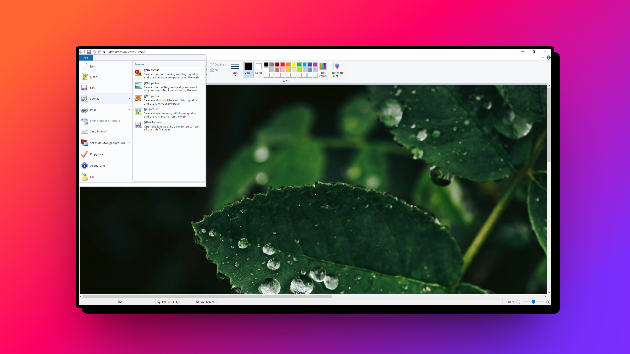Open Quick Access Toolbar customize dropdown
Viewport: 630px width, 354px height.
(x=104, y=52)
